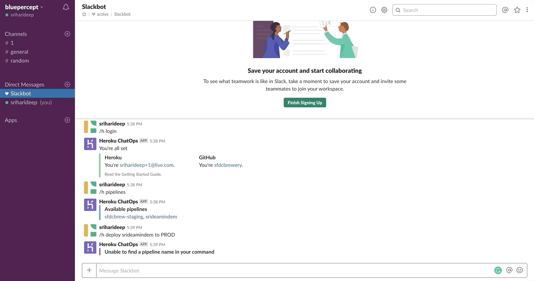
Task: Click the Search field
Action: coord(444,10)
